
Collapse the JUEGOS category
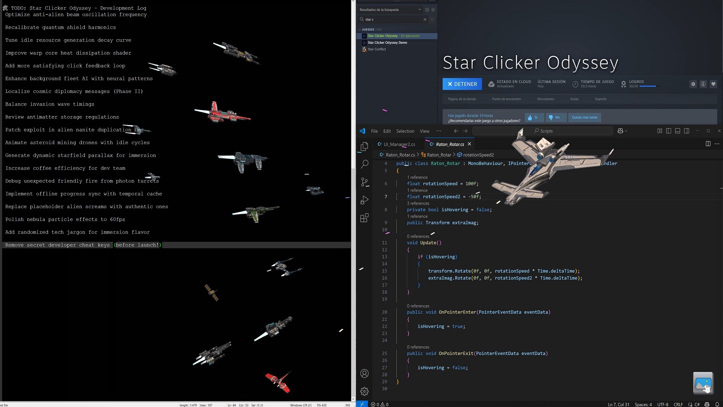tap(359, 29)
